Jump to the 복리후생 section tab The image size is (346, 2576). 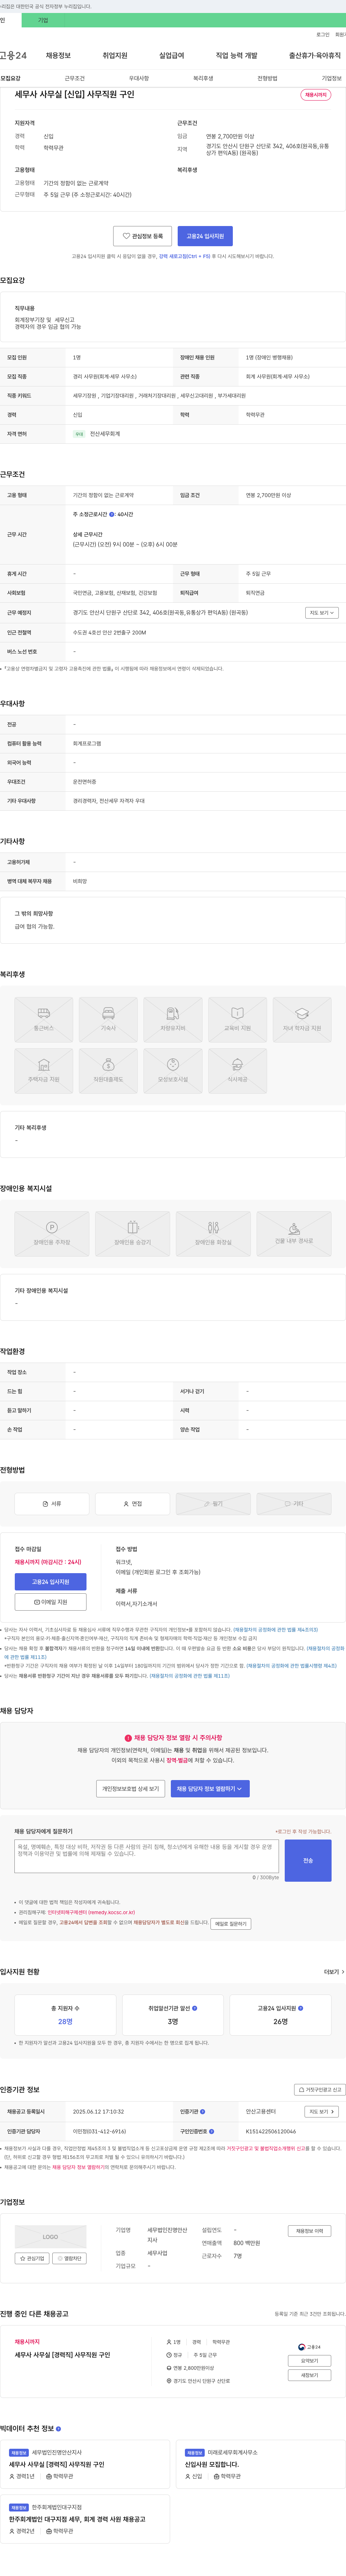[x=203, y=78]
